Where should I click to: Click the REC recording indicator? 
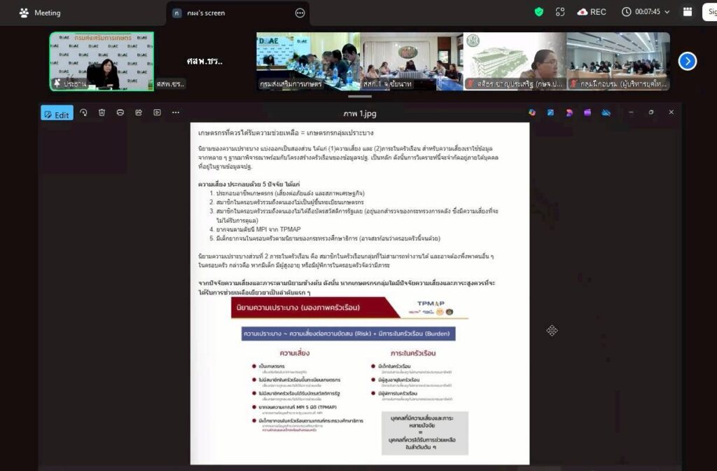592,12
